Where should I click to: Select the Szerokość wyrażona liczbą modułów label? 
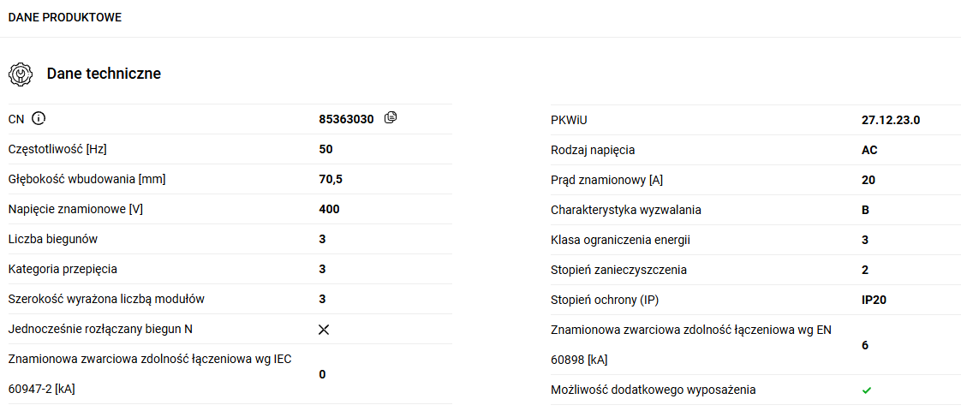point(106,299)
